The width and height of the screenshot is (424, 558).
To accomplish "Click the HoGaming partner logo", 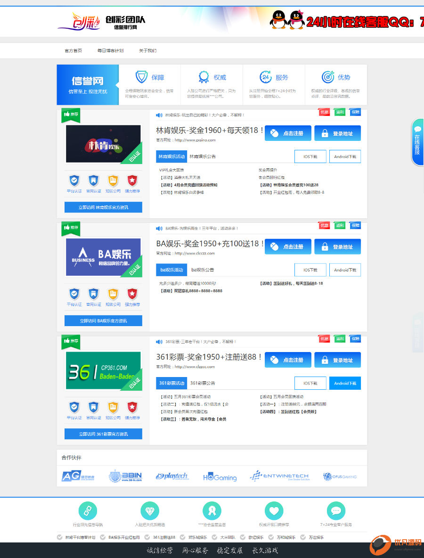I will pos(220,477).
